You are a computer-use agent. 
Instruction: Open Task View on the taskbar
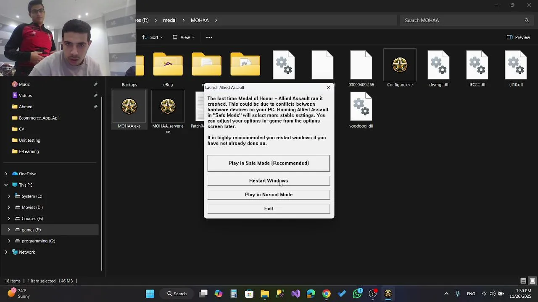tap(203, 294)
